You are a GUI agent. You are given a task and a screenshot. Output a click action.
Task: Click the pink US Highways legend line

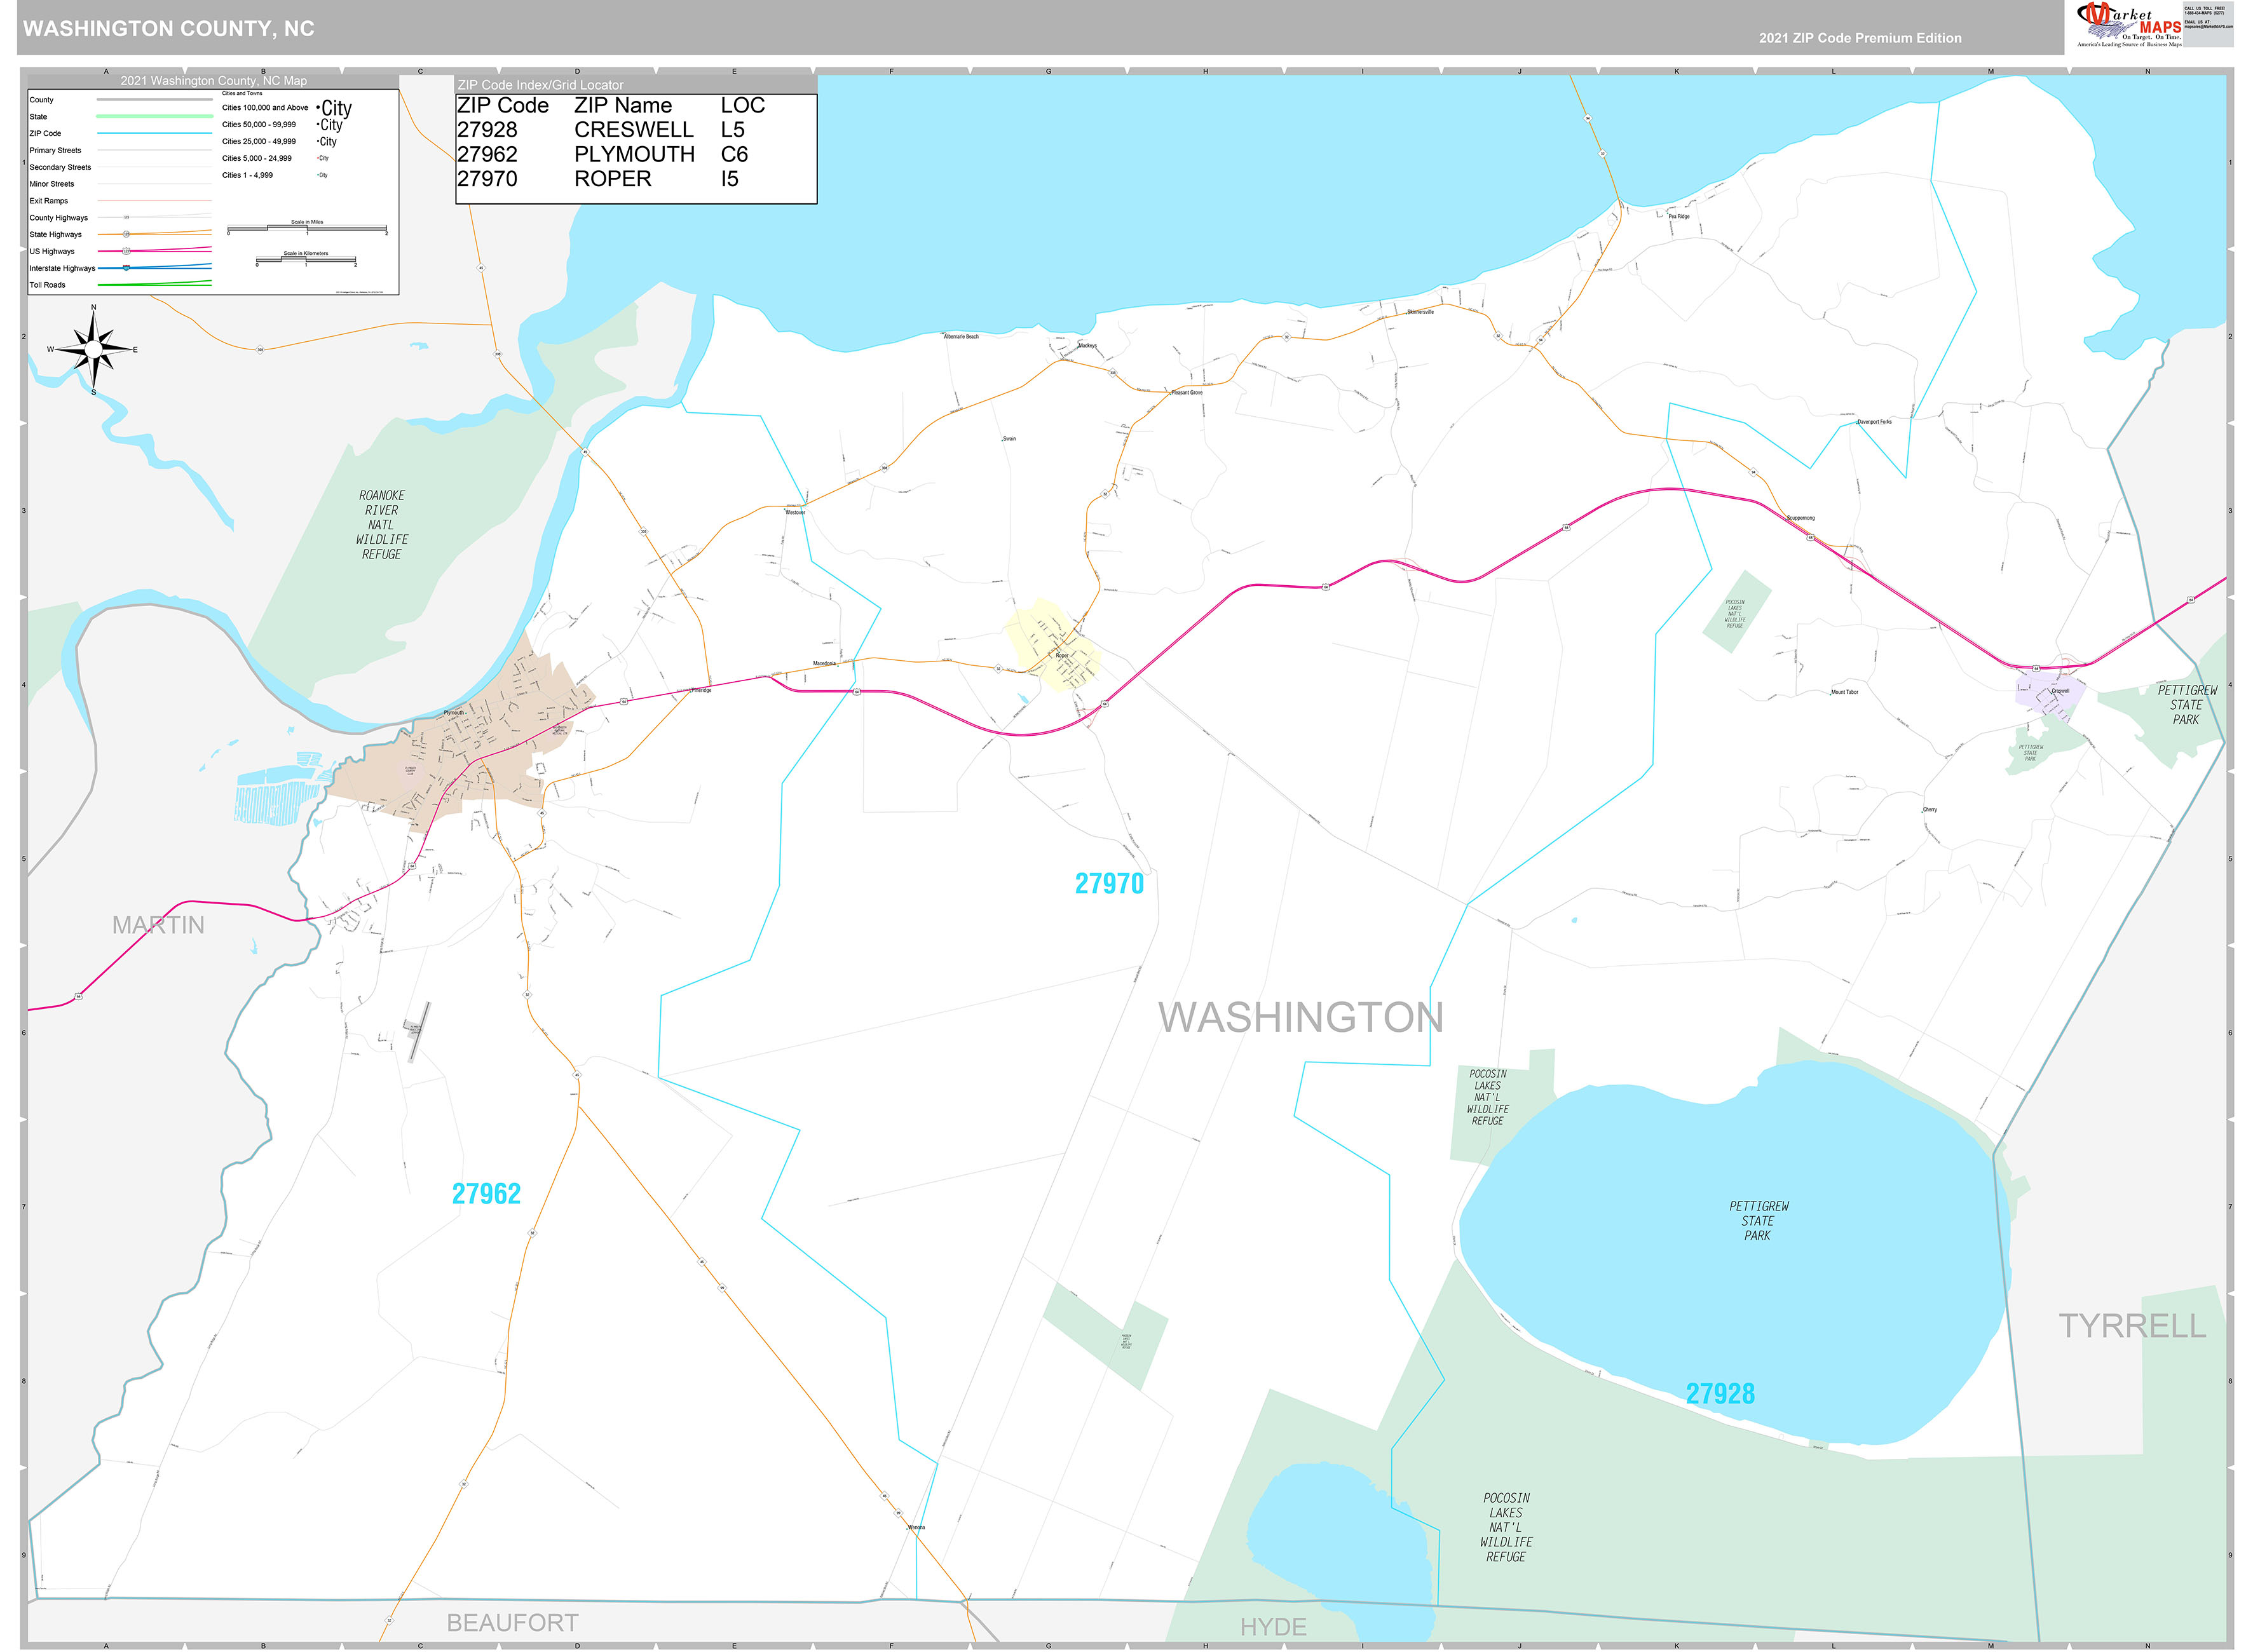click(155, 250)
